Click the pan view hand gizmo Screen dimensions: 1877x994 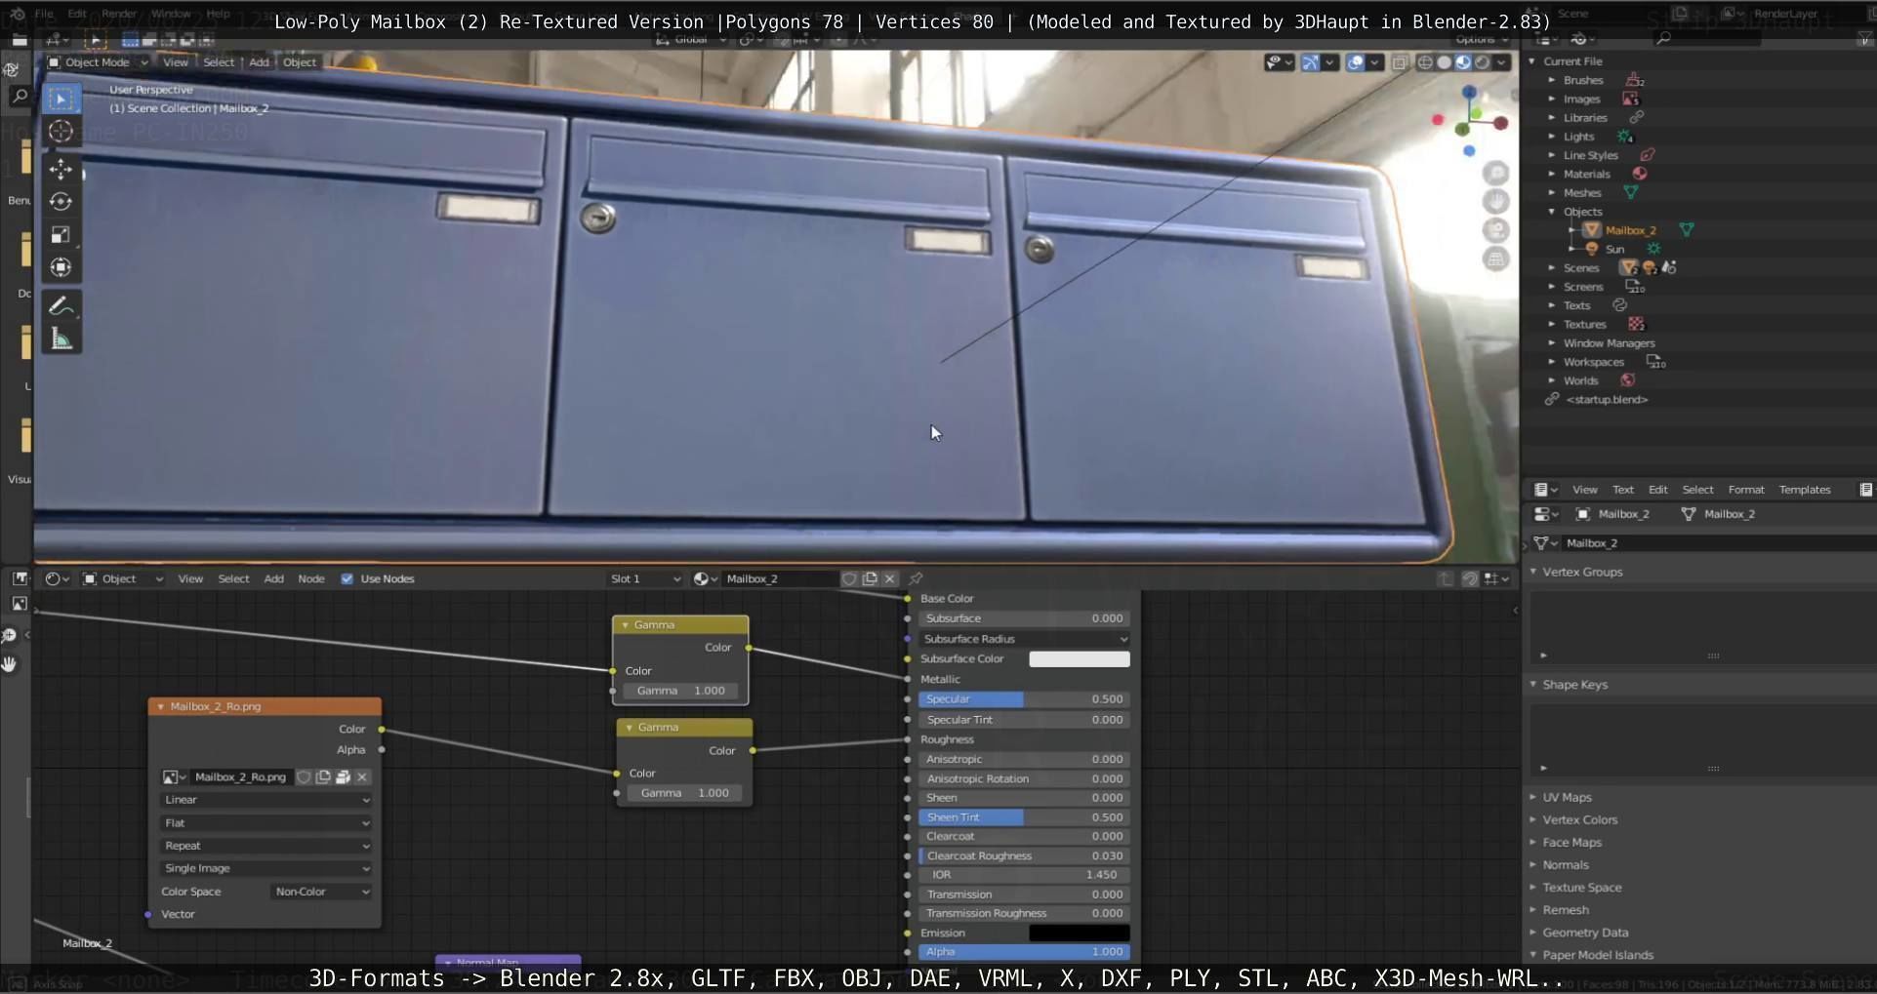pos(1495,202)
